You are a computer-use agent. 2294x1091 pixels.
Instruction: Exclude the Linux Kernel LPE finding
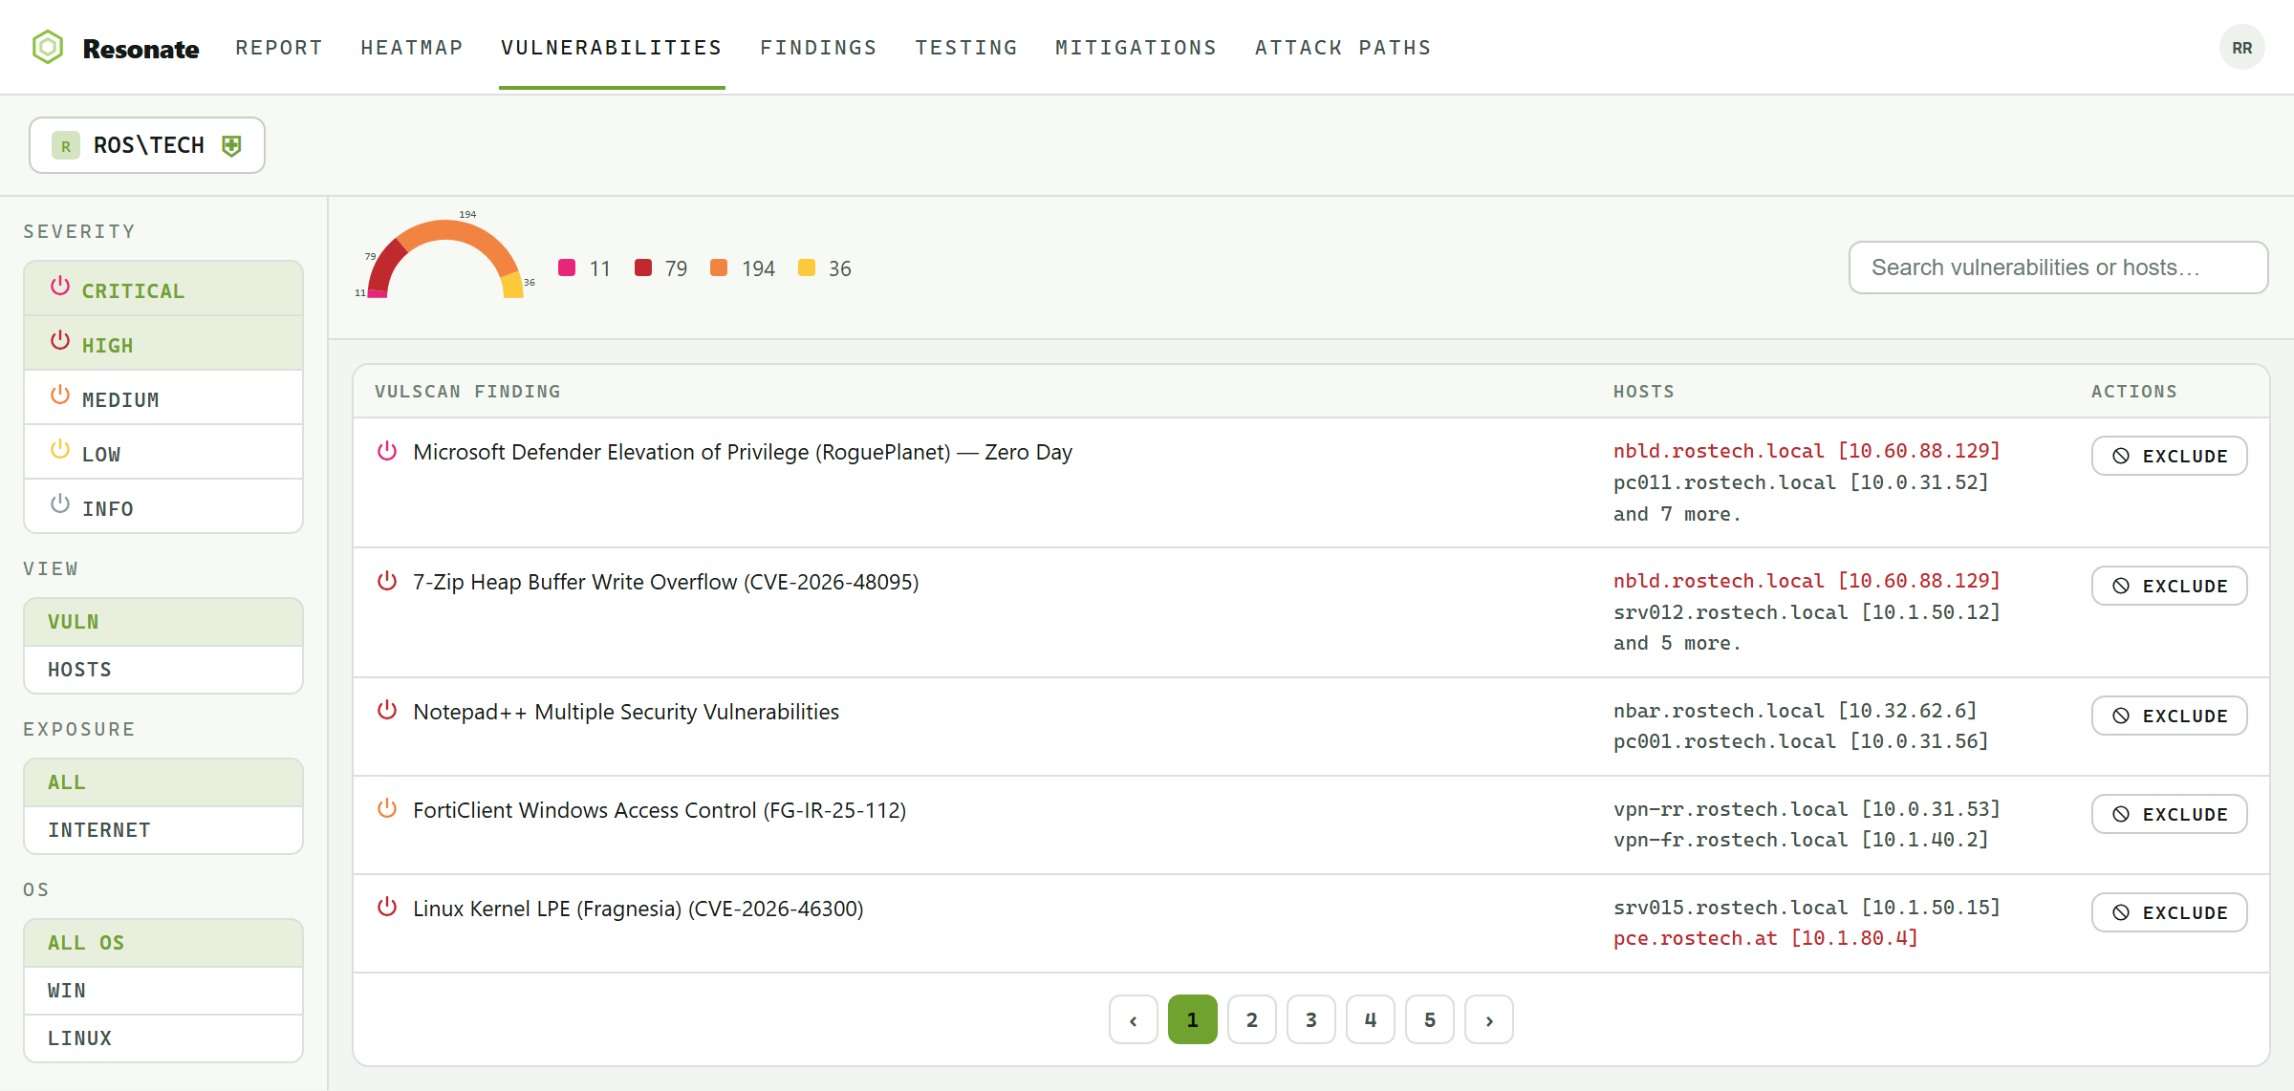(x=2169, y=912)
